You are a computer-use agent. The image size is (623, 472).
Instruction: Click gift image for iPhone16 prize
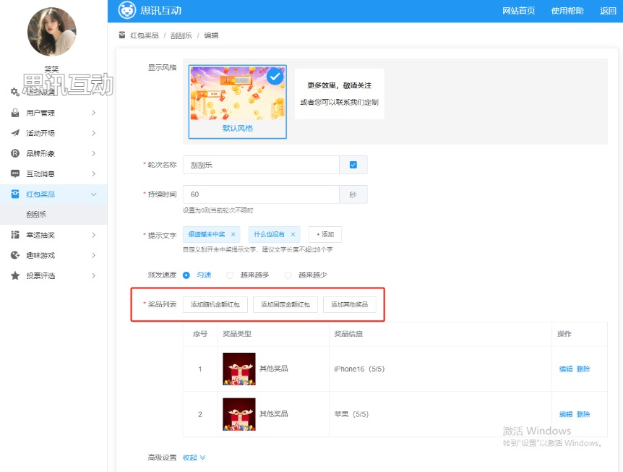(239, 369)
